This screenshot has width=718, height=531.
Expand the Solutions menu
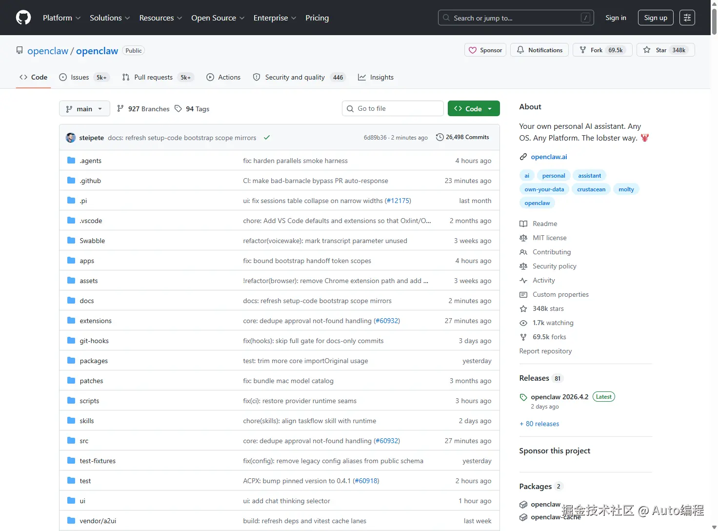click(110, 18)
